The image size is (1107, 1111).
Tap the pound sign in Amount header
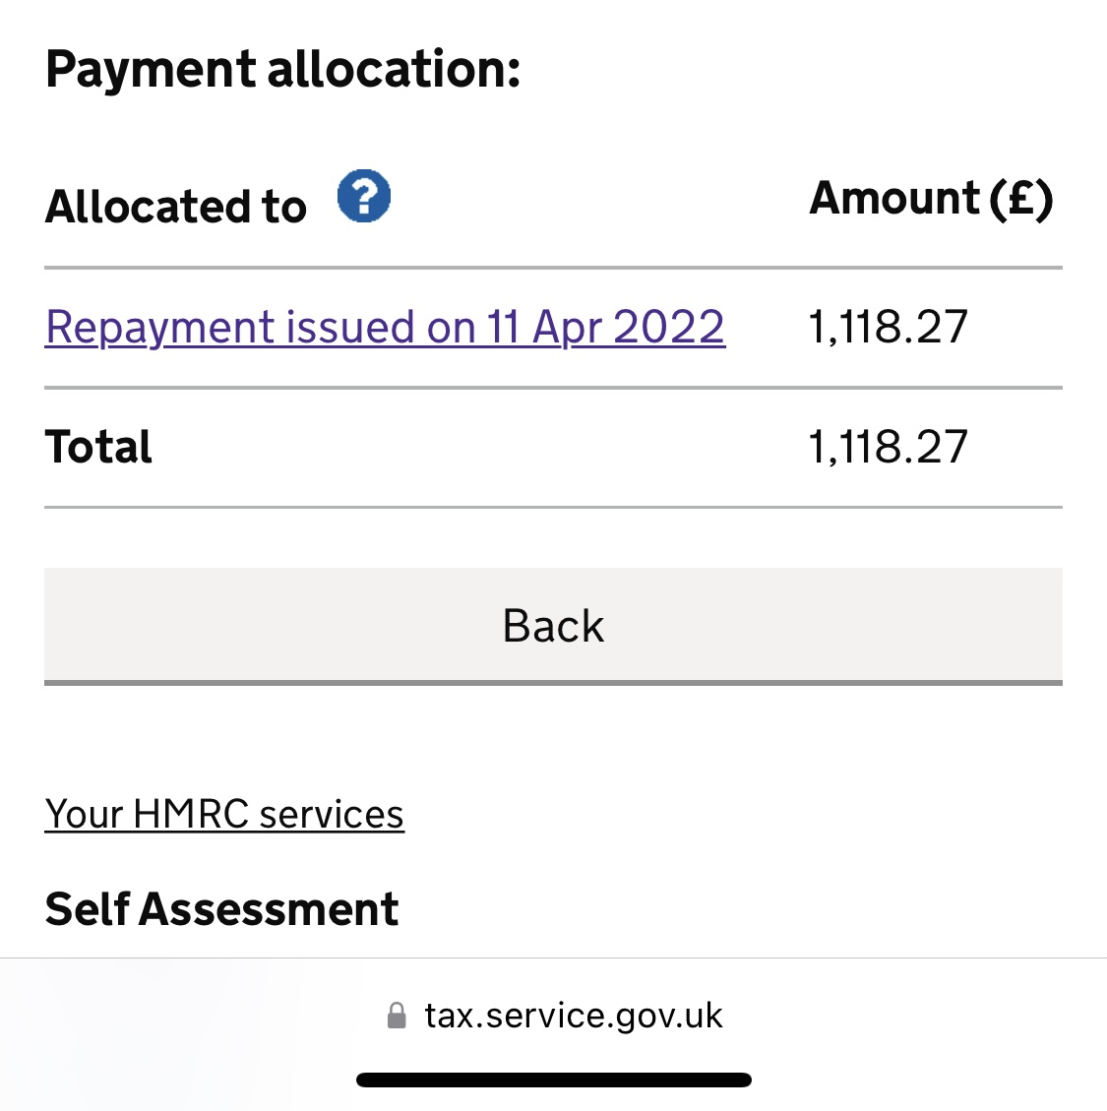pos(1021,198)
